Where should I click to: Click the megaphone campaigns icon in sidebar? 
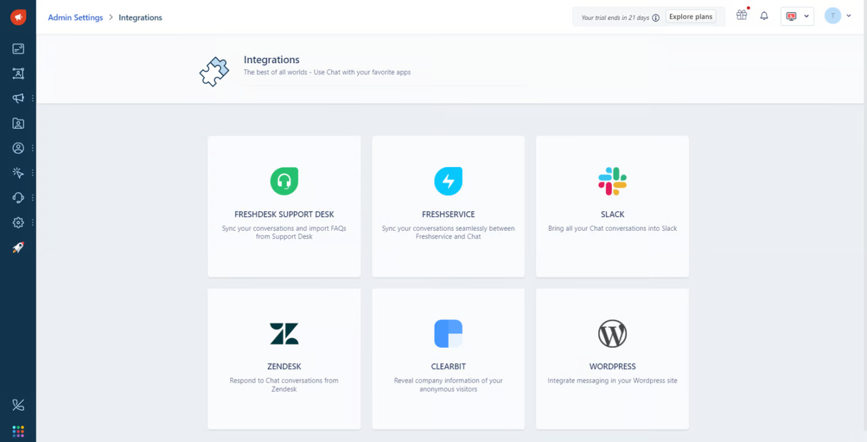[x=18, y=98]
